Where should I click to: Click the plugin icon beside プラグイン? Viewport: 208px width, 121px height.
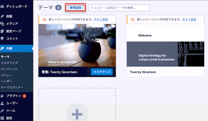pos(2,96)
